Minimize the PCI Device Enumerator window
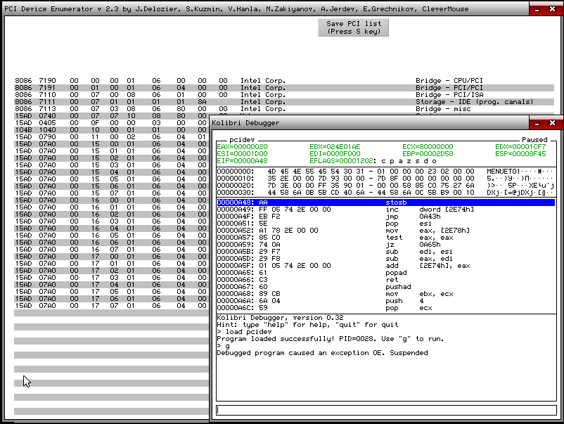 [x=537, y=9]
